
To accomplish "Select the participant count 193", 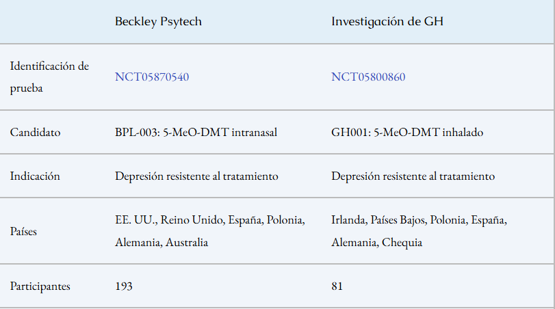I will coord(124,286).
